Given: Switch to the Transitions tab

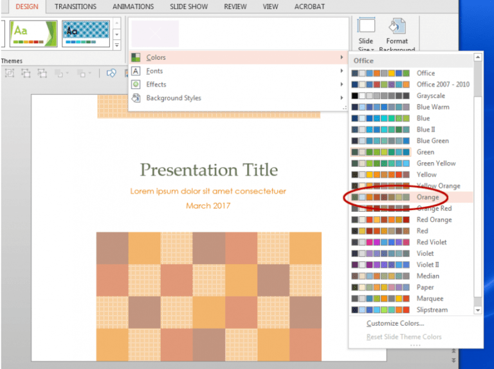Looking at the screenshot, I should 75,6.
